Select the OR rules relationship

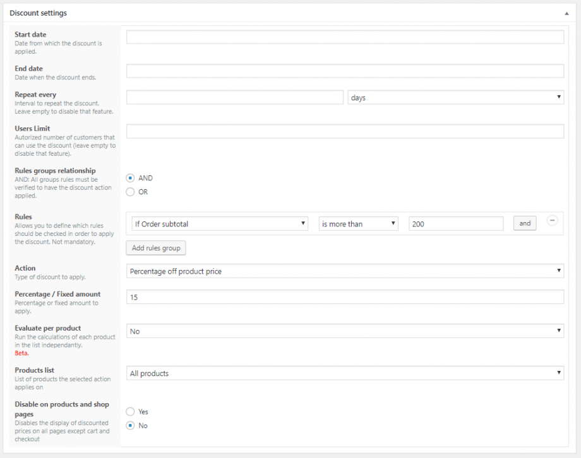point(131,192)
